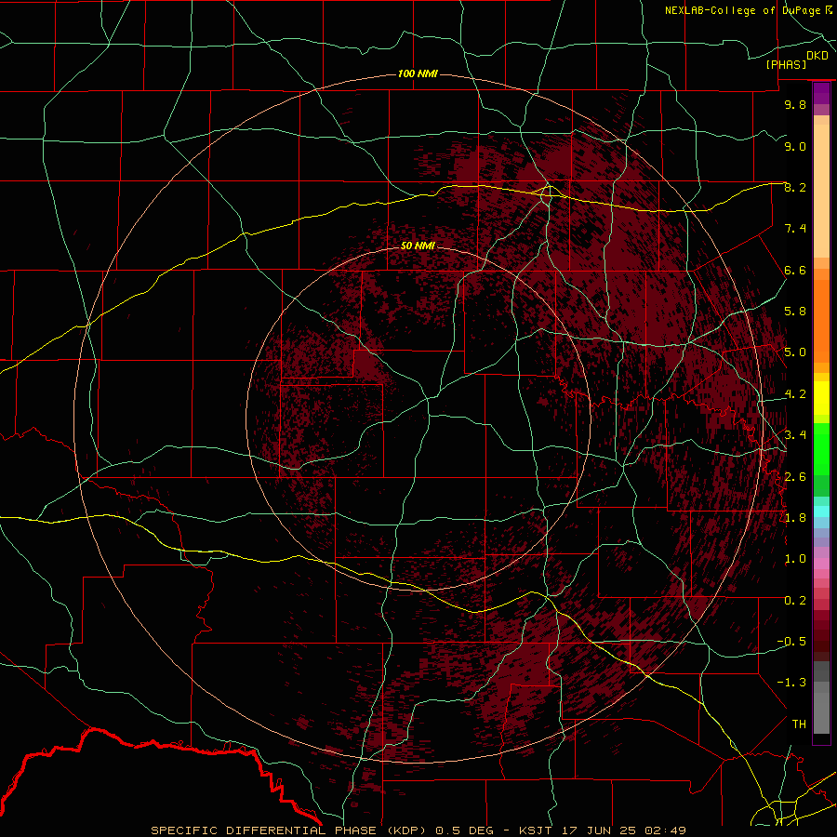Viewport: 837px width, 837px height.
Task: Click the gray segment beside TH
Action: tap(821, 713)
